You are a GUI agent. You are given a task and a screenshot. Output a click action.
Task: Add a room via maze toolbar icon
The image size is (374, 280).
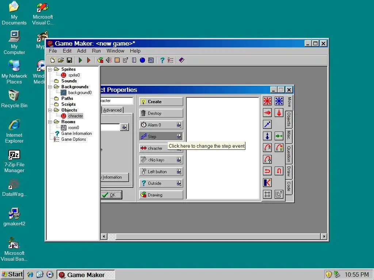tap(151, 60)
